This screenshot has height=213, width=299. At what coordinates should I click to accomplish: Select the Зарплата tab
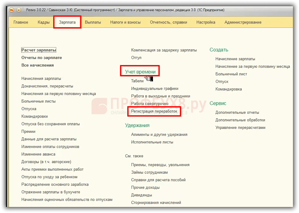point(67,22)
